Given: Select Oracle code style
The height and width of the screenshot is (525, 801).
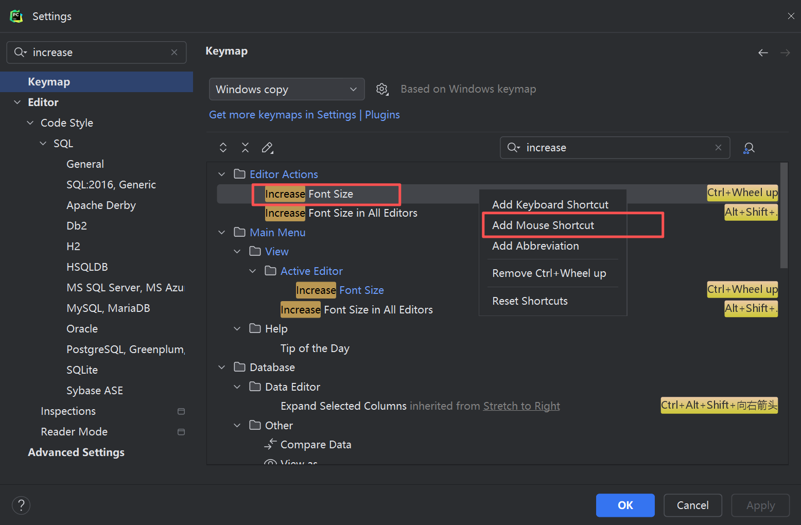Looking at the screenshot, I should pyautogui.click(x=82, y=329).
